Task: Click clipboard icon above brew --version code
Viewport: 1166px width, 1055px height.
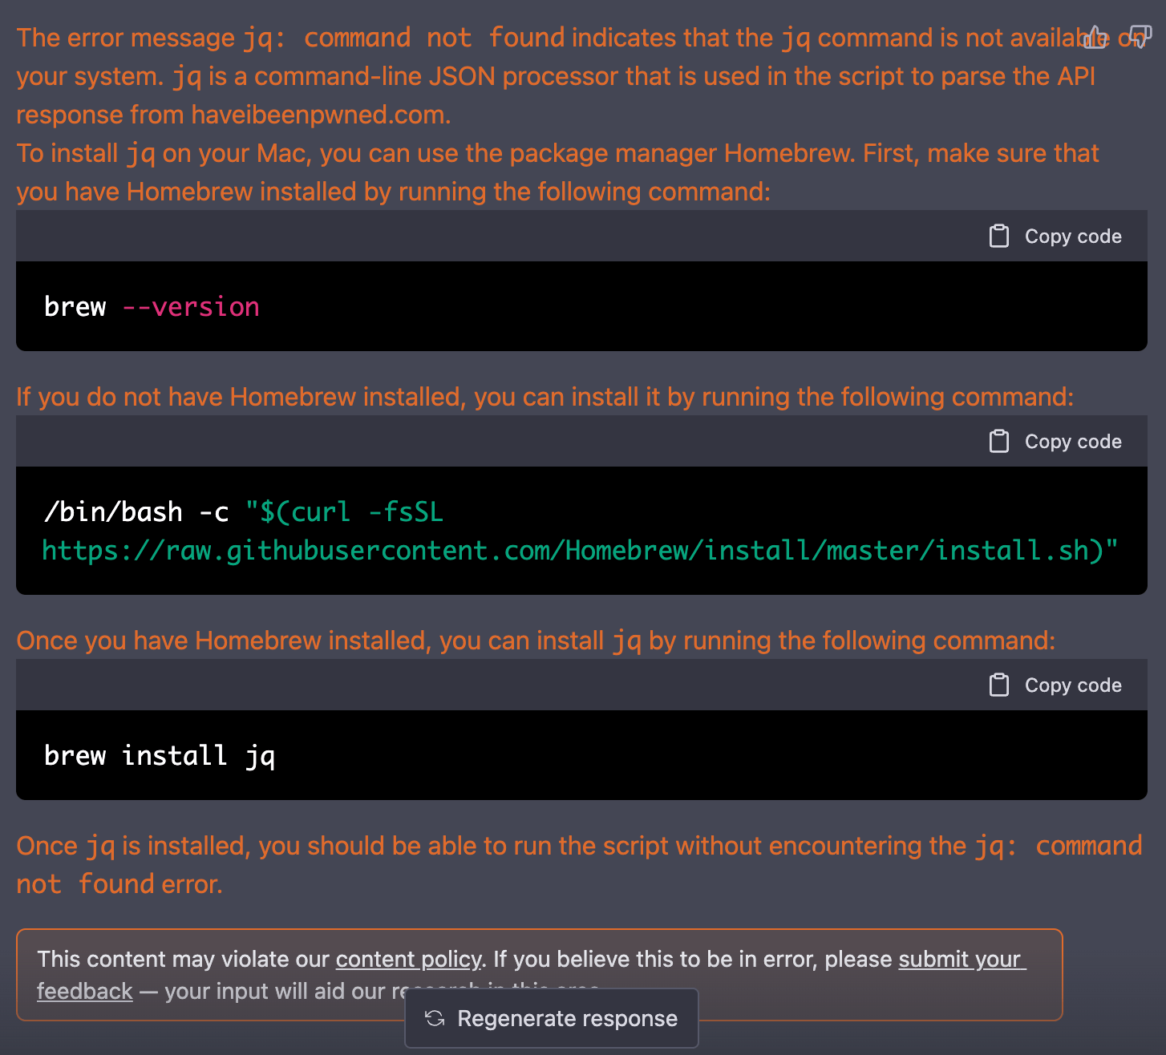Action: tap(998, 236)
